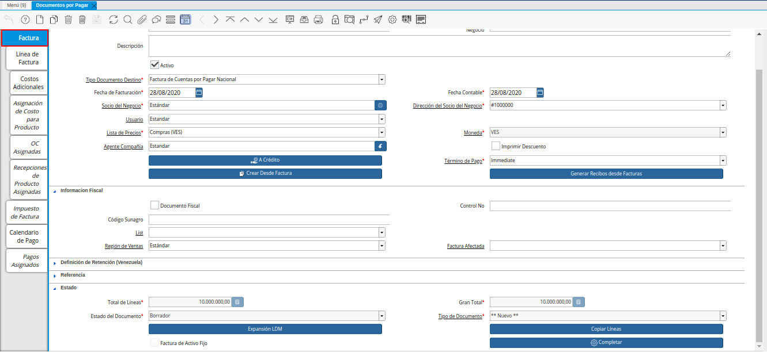Image resolution: width=767 pixels, height=352 pixels.
Task: Click the Help question mark icon
Action: 25,20
